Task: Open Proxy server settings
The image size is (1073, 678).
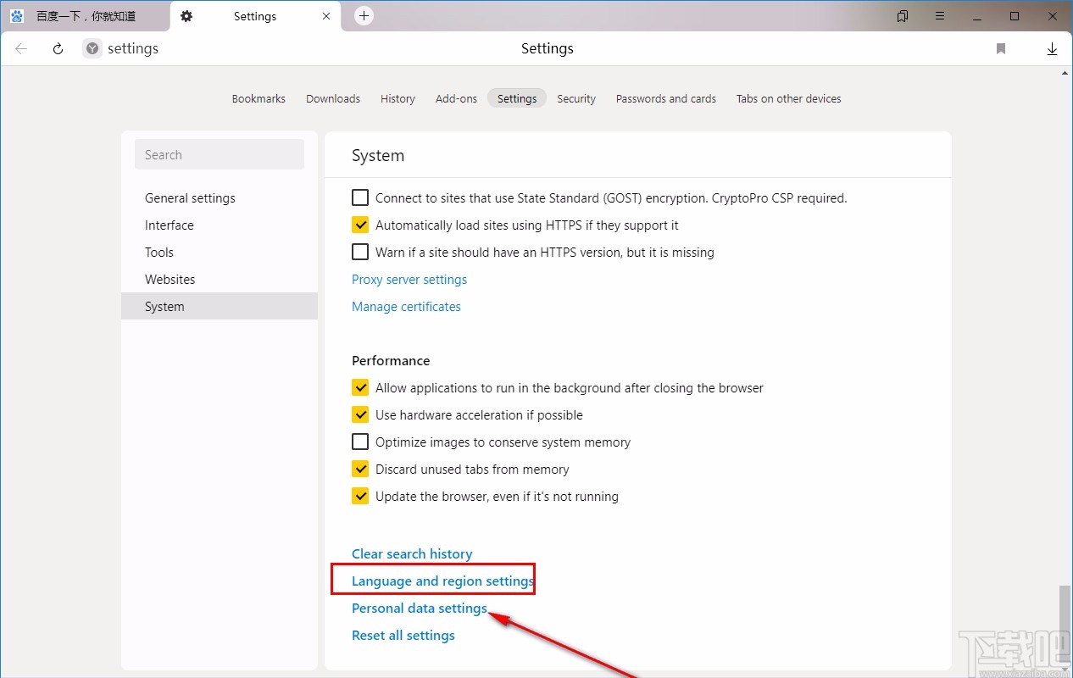Action: click(409, 279)
